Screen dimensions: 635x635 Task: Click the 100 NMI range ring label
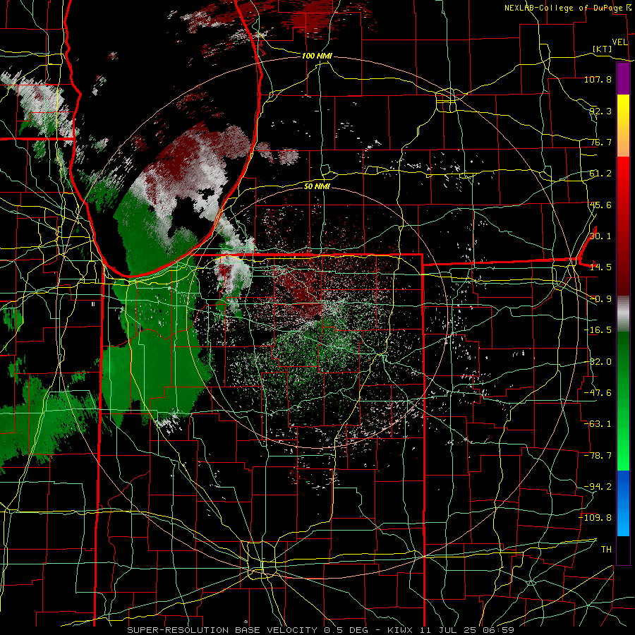(317, 56)
